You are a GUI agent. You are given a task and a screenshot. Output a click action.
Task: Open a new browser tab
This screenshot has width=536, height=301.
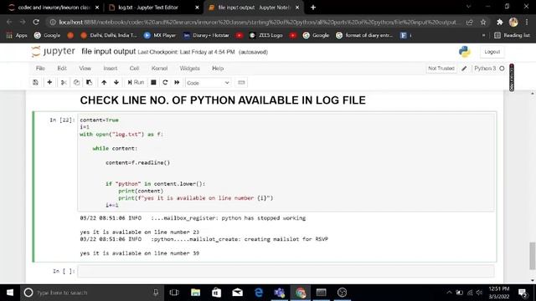[x=313, y=8]
